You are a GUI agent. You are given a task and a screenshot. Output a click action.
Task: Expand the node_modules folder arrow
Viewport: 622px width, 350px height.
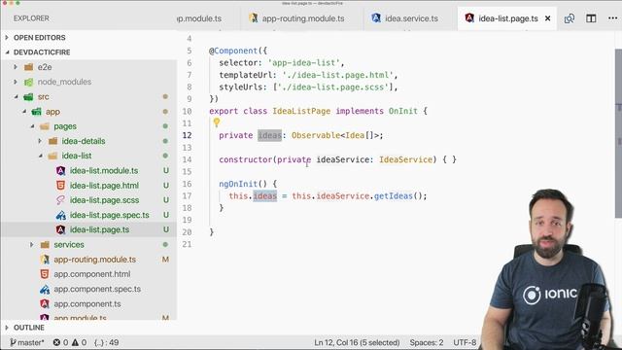tap(16, 82)
